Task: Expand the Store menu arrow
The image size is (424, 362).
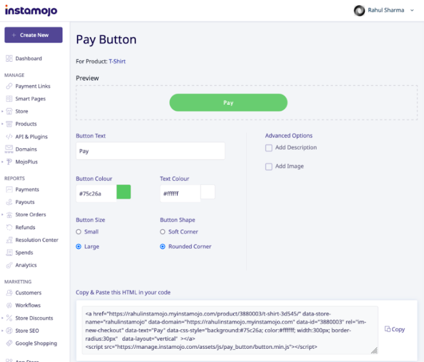Action: click(x=2, y=111)
